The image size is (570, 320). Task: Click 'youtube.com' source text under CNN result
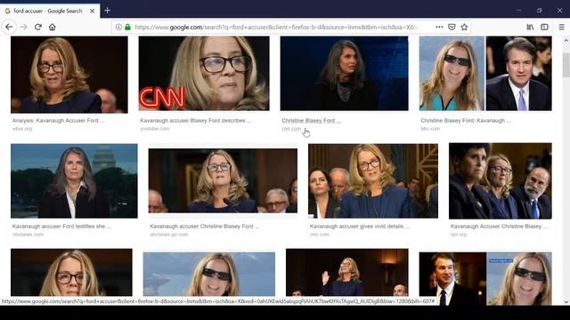[154, 129]
